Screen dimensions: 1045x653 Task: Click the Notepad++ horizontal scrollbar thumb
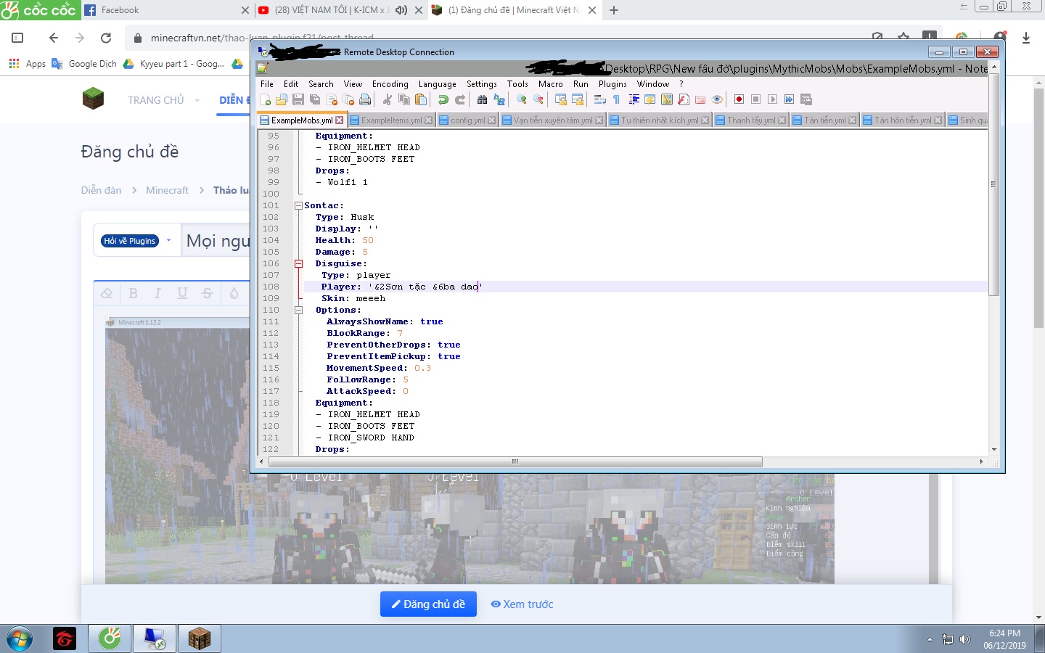[x=514, y=461]
